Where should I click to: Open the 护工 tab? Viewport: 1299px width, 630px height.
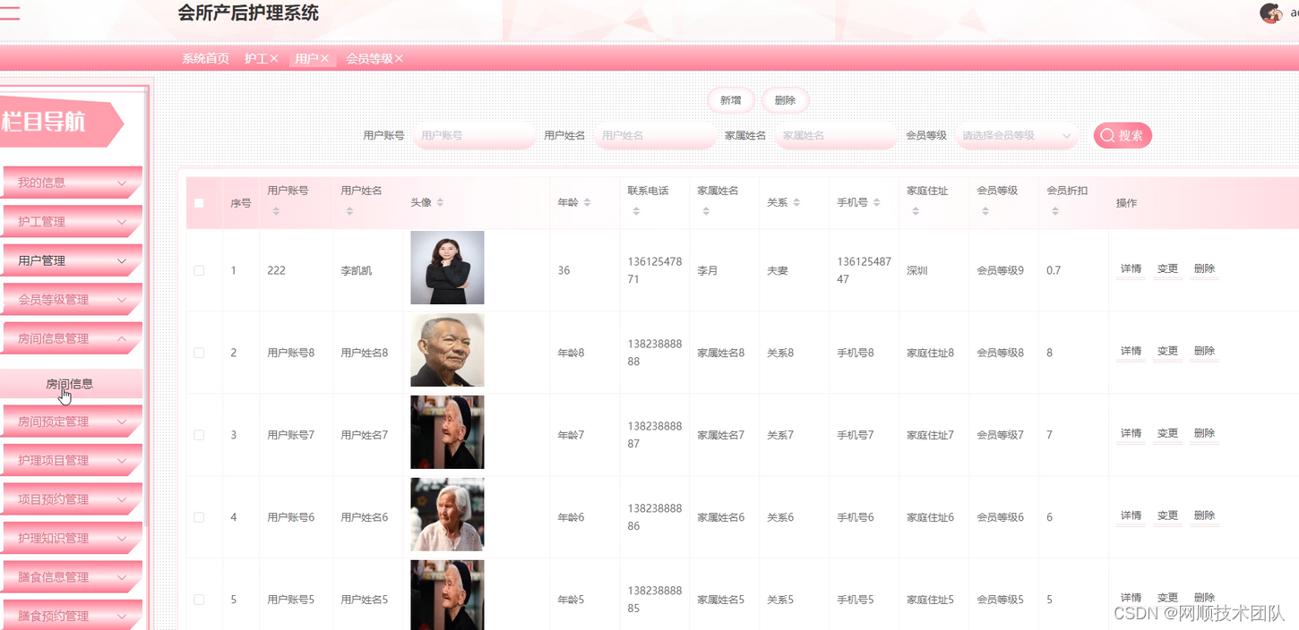click(255, 57)
